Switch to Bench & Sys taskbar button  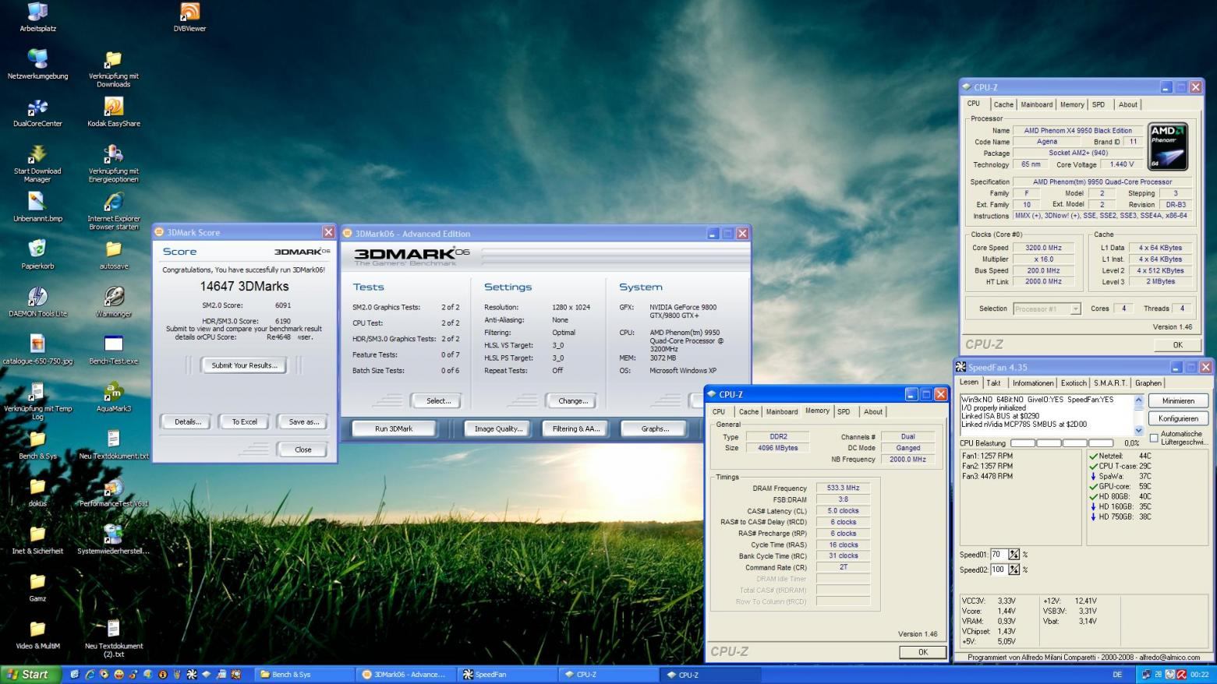pos(305,675)
